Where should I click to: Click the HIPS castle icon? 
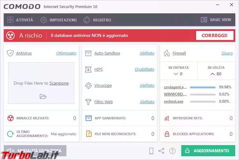pos(88,69)
